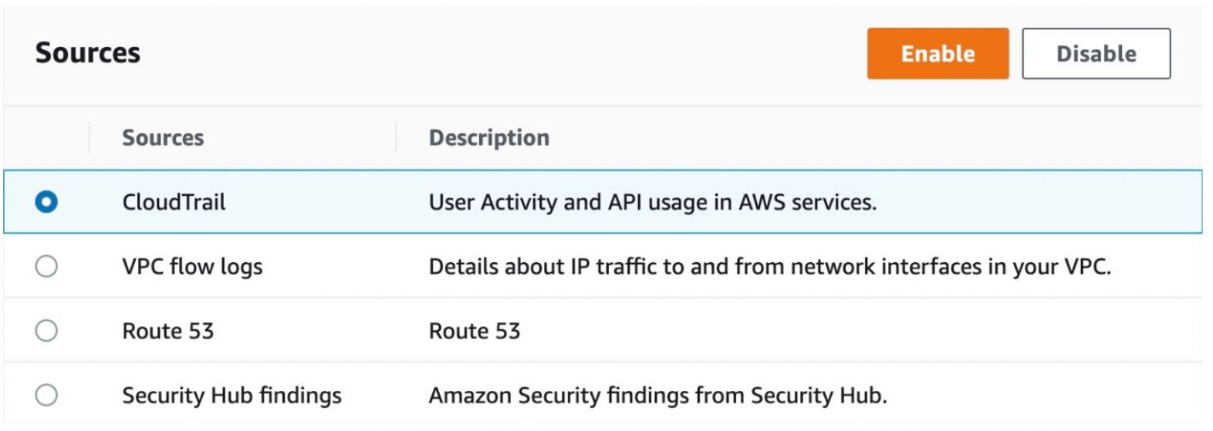Screen dimensions: 1213x431
Task: Click the bold Sources panel heading
Action: (x=88, y=53)
